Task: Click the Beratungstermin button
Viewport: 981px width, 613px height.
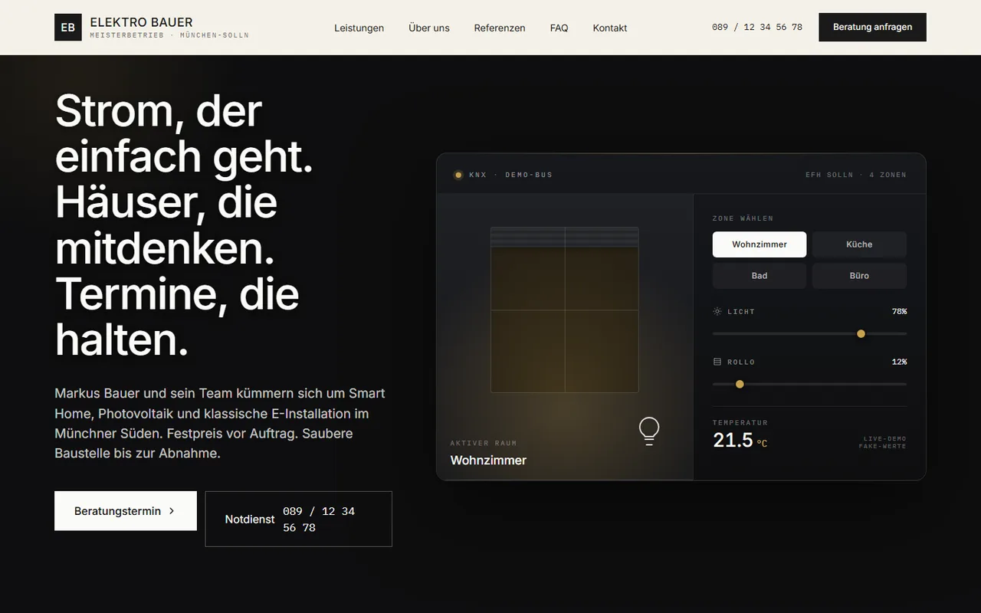Action: (126, 511)
